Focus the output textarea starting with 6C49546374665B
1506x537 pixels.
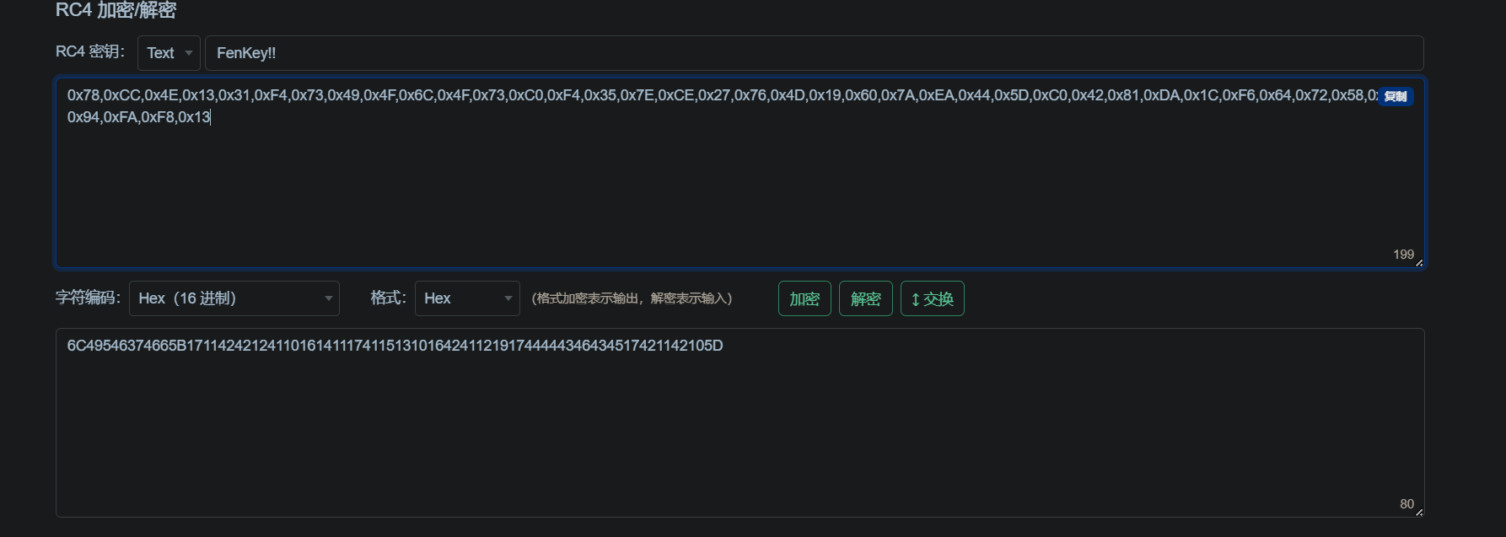tap(740, 422)
